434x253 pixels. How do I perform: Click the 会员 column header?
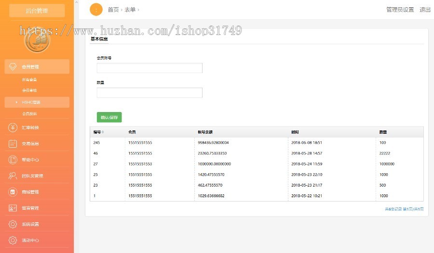tap(132, 132)
